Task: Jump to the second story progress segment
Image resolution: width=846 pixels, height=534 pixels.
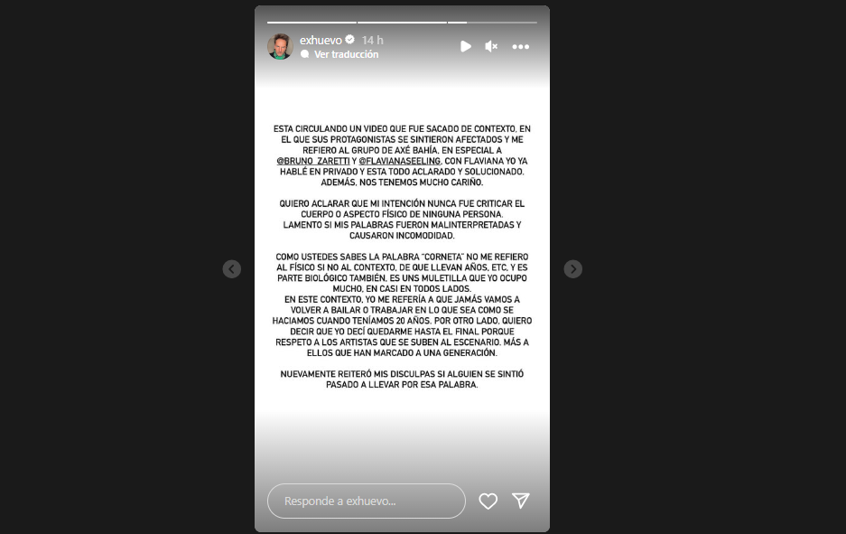Action: coord(402,23)
